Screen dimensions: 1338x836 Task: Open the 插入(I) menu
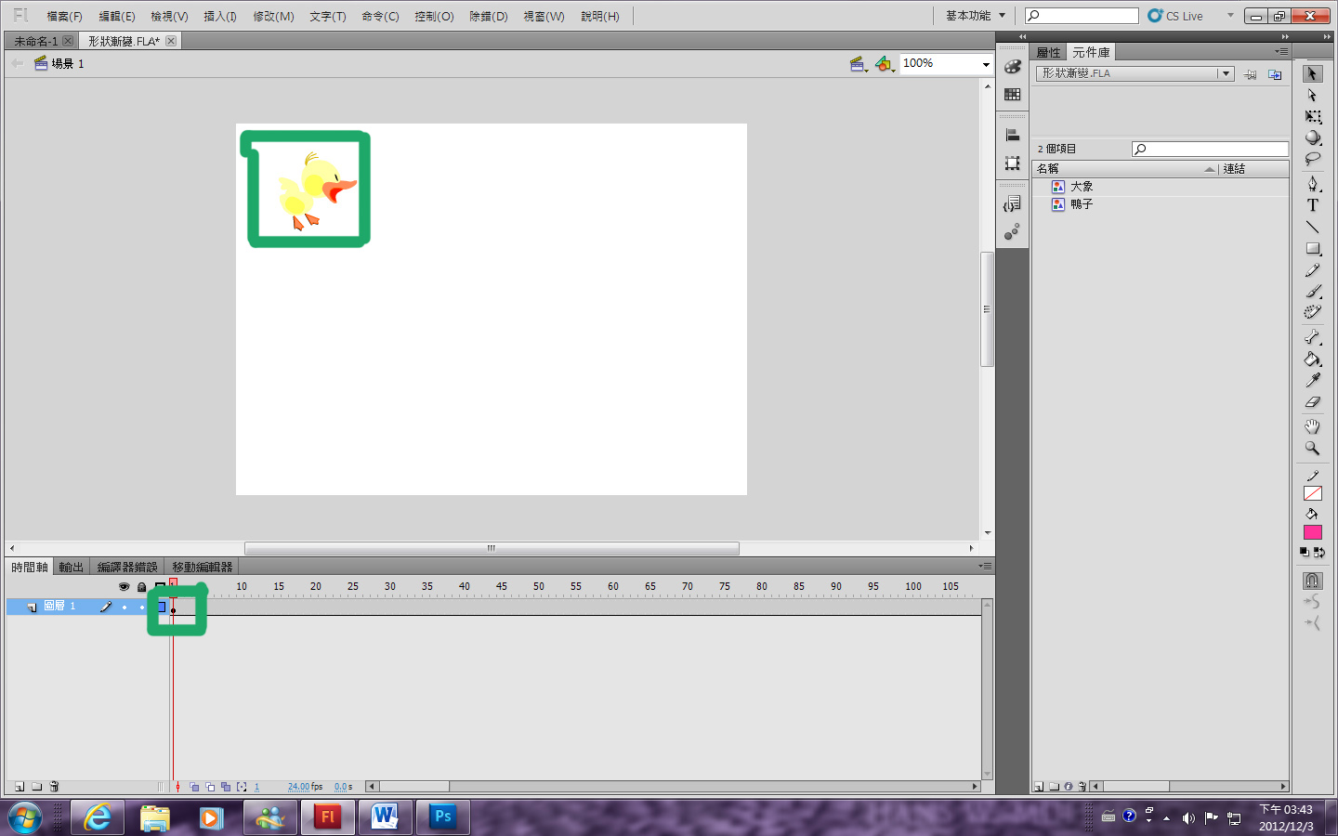click(x=220, y=17)
